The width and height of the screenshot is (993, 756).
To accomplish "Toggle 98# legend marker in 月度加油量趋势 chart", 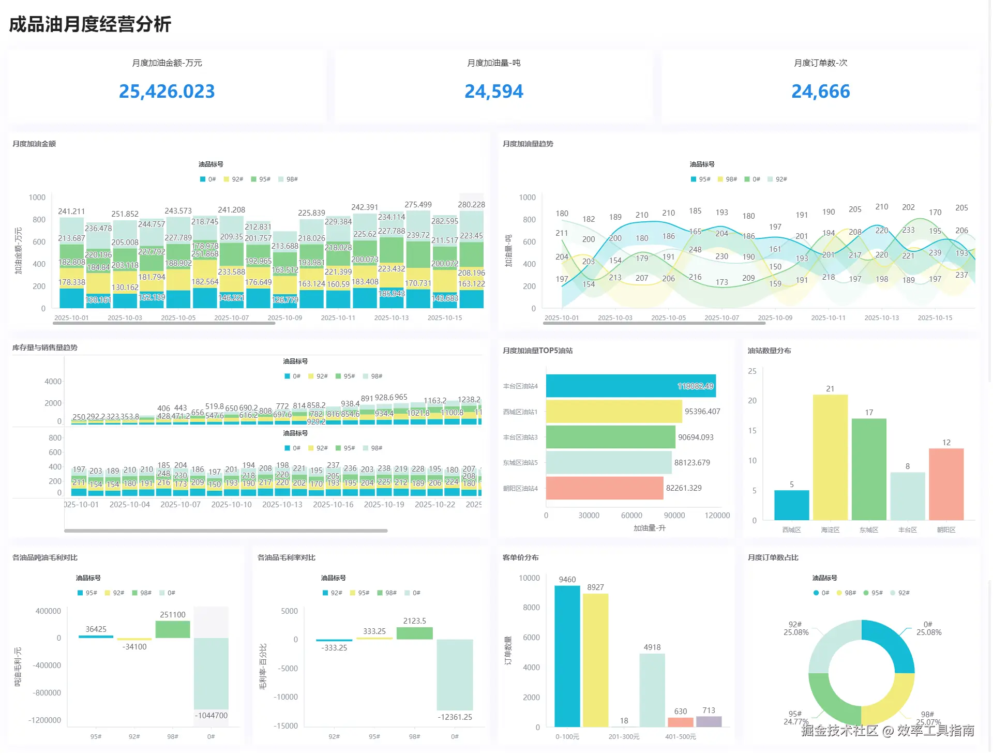I will [720, 179].
